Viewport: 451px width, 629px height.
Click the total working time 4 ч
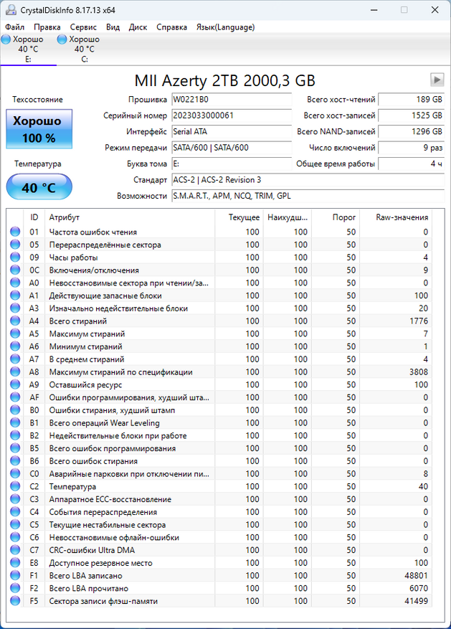tap(412, 164)
